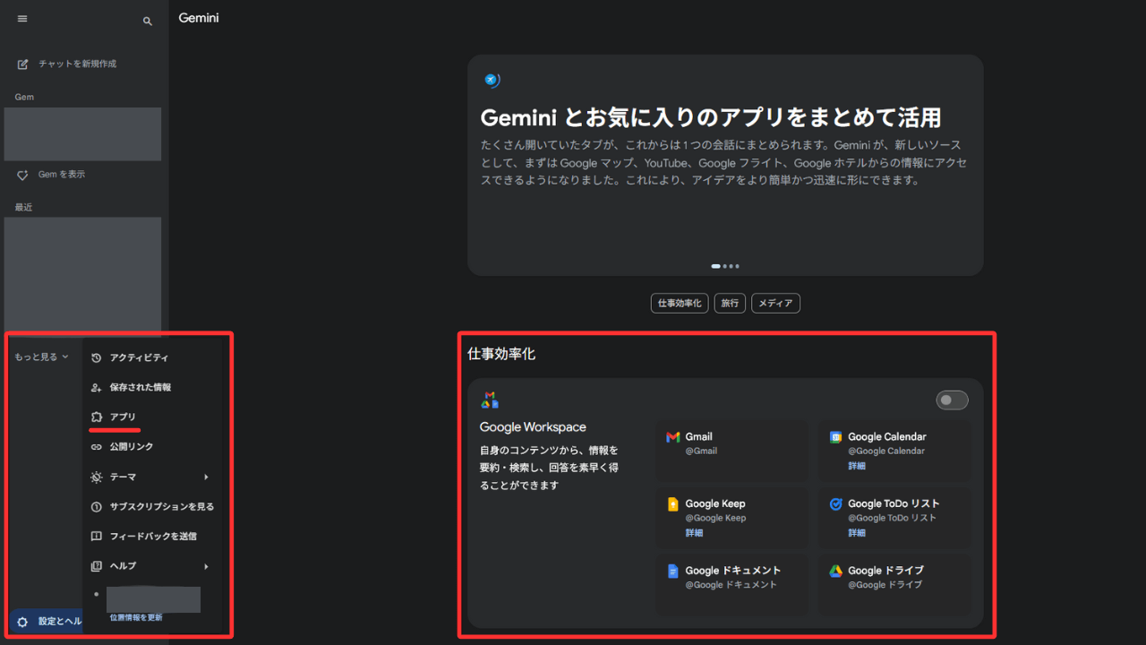Click the Google ドキュメント app card
The width and height of the screenshot is (1146, 645).
coord(732,584)
